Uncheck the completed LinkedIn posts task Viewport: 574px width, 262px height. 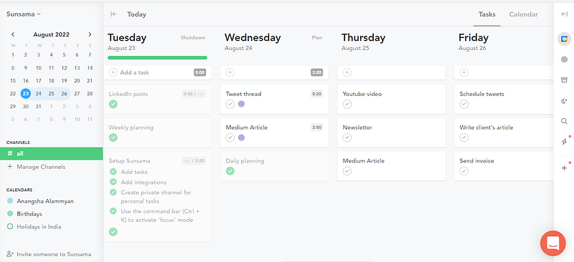tap(113, 104)
